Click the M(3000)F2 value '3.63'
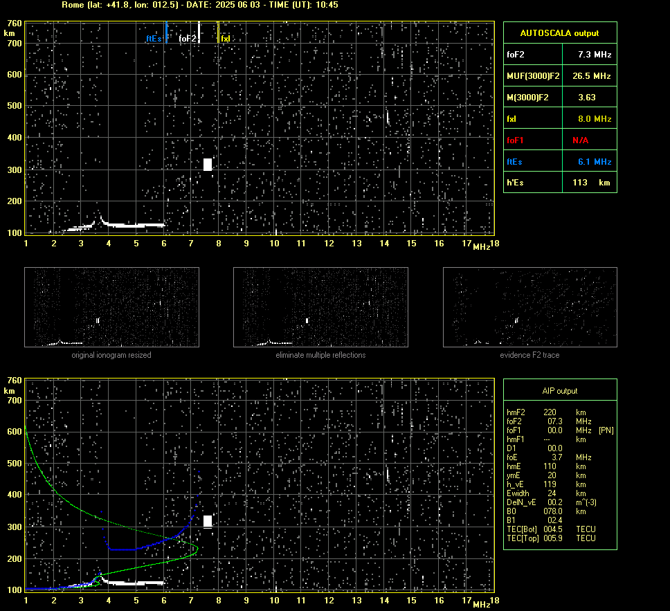670x611 pixels. tap(587, 98)
